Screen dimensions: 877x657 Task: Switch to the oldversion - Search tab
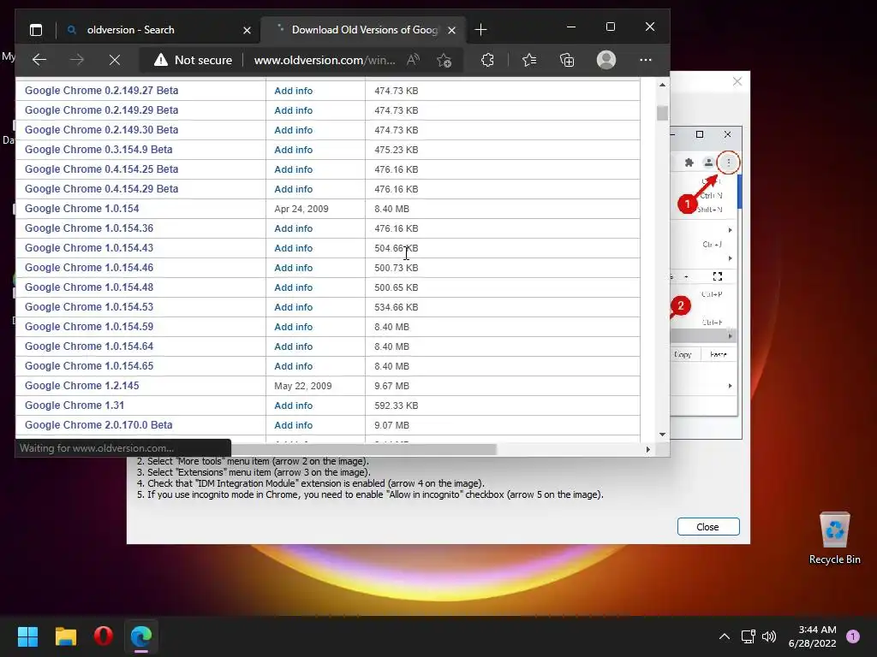(158, 30)
